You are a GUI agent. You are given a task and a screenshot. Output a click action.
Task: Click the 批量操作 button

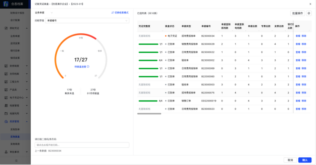click(297, 13)
